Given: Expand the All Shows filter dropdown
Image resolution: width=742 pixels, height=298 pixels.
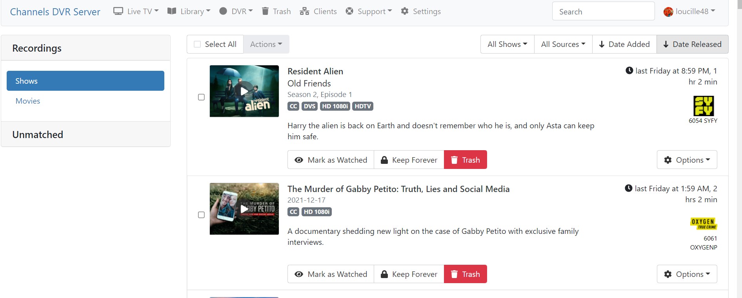Looking at the screenshot, I should coord(507,44).
